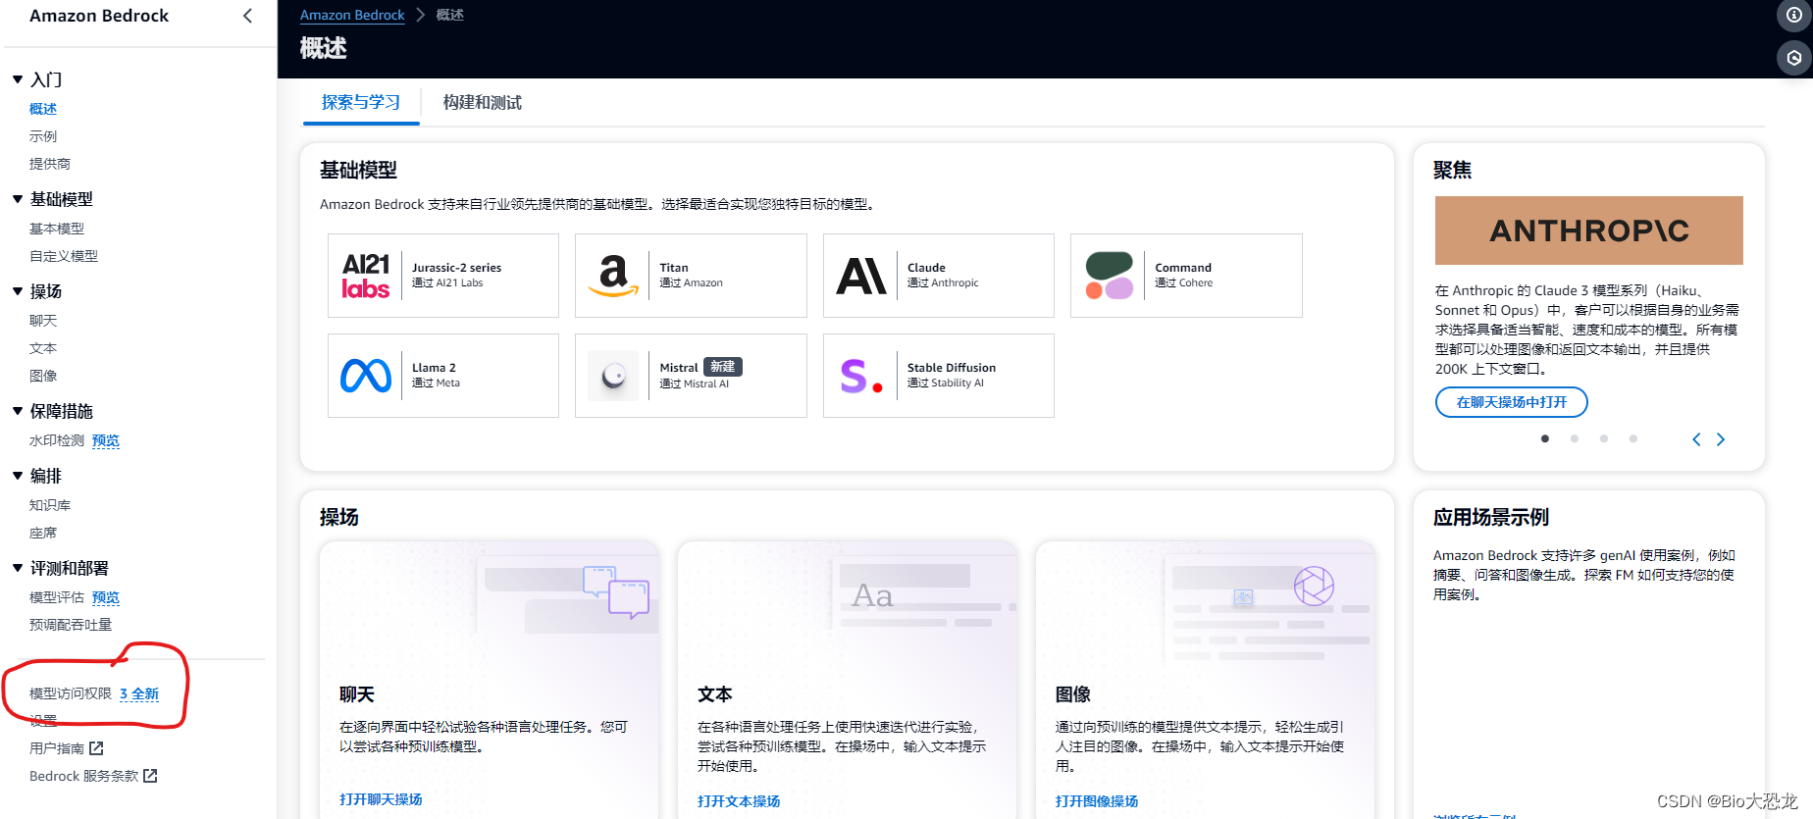This screenshot has height=819, width=1813.
Task: Switch to the 探索与学习 tab
Action: (x=361, y=103)
